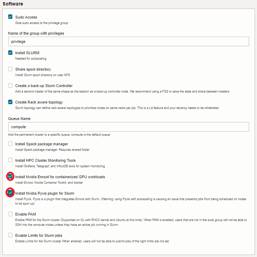This screenshot has height=257, width=257.
Task: Click the 'Install HPC Cluster Monitoring Tools' label text
Action: (x=45, y=160)
